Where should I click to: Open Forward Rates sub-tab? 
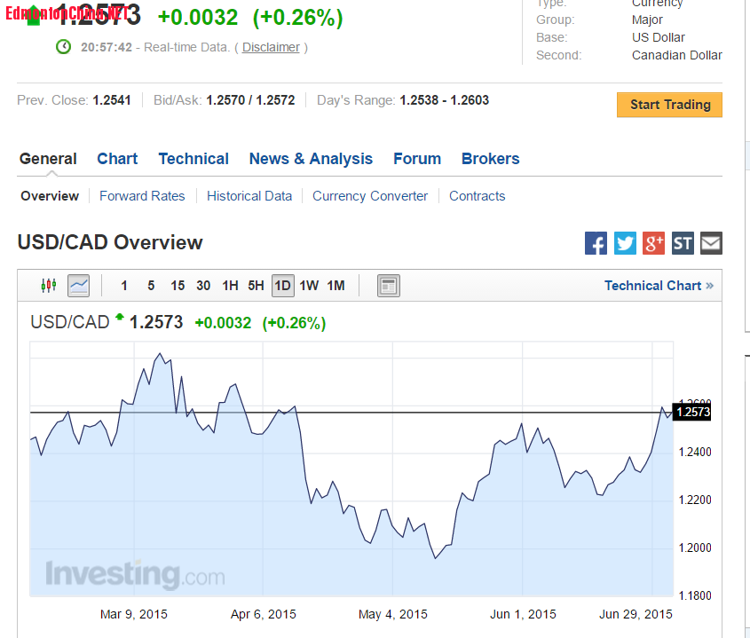pos(142,196)
